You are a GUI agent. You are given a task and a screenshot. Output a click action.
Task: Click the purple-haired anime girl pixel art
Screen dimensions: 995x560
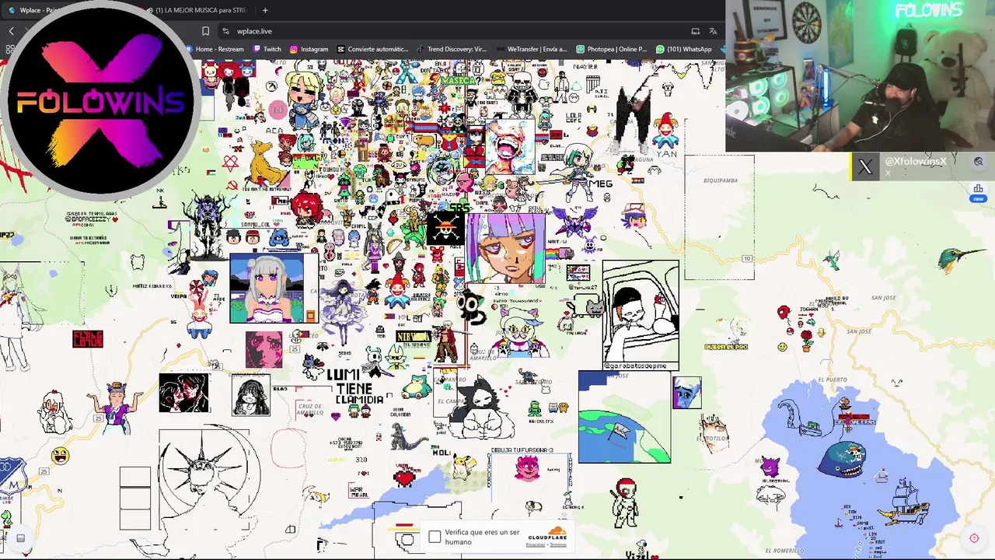tap(506, 250)
